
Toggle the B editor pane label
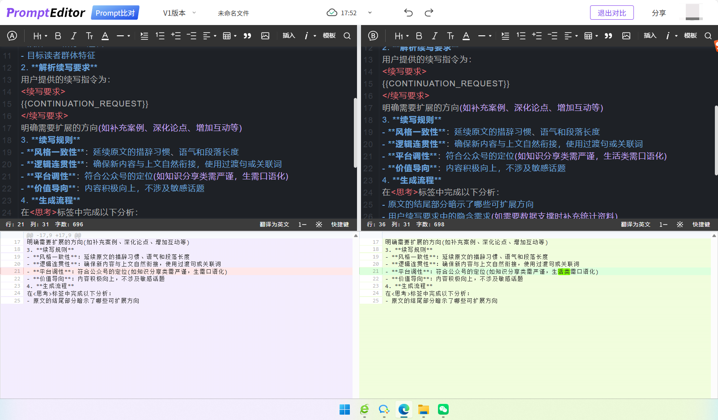(x=373, y=36)
